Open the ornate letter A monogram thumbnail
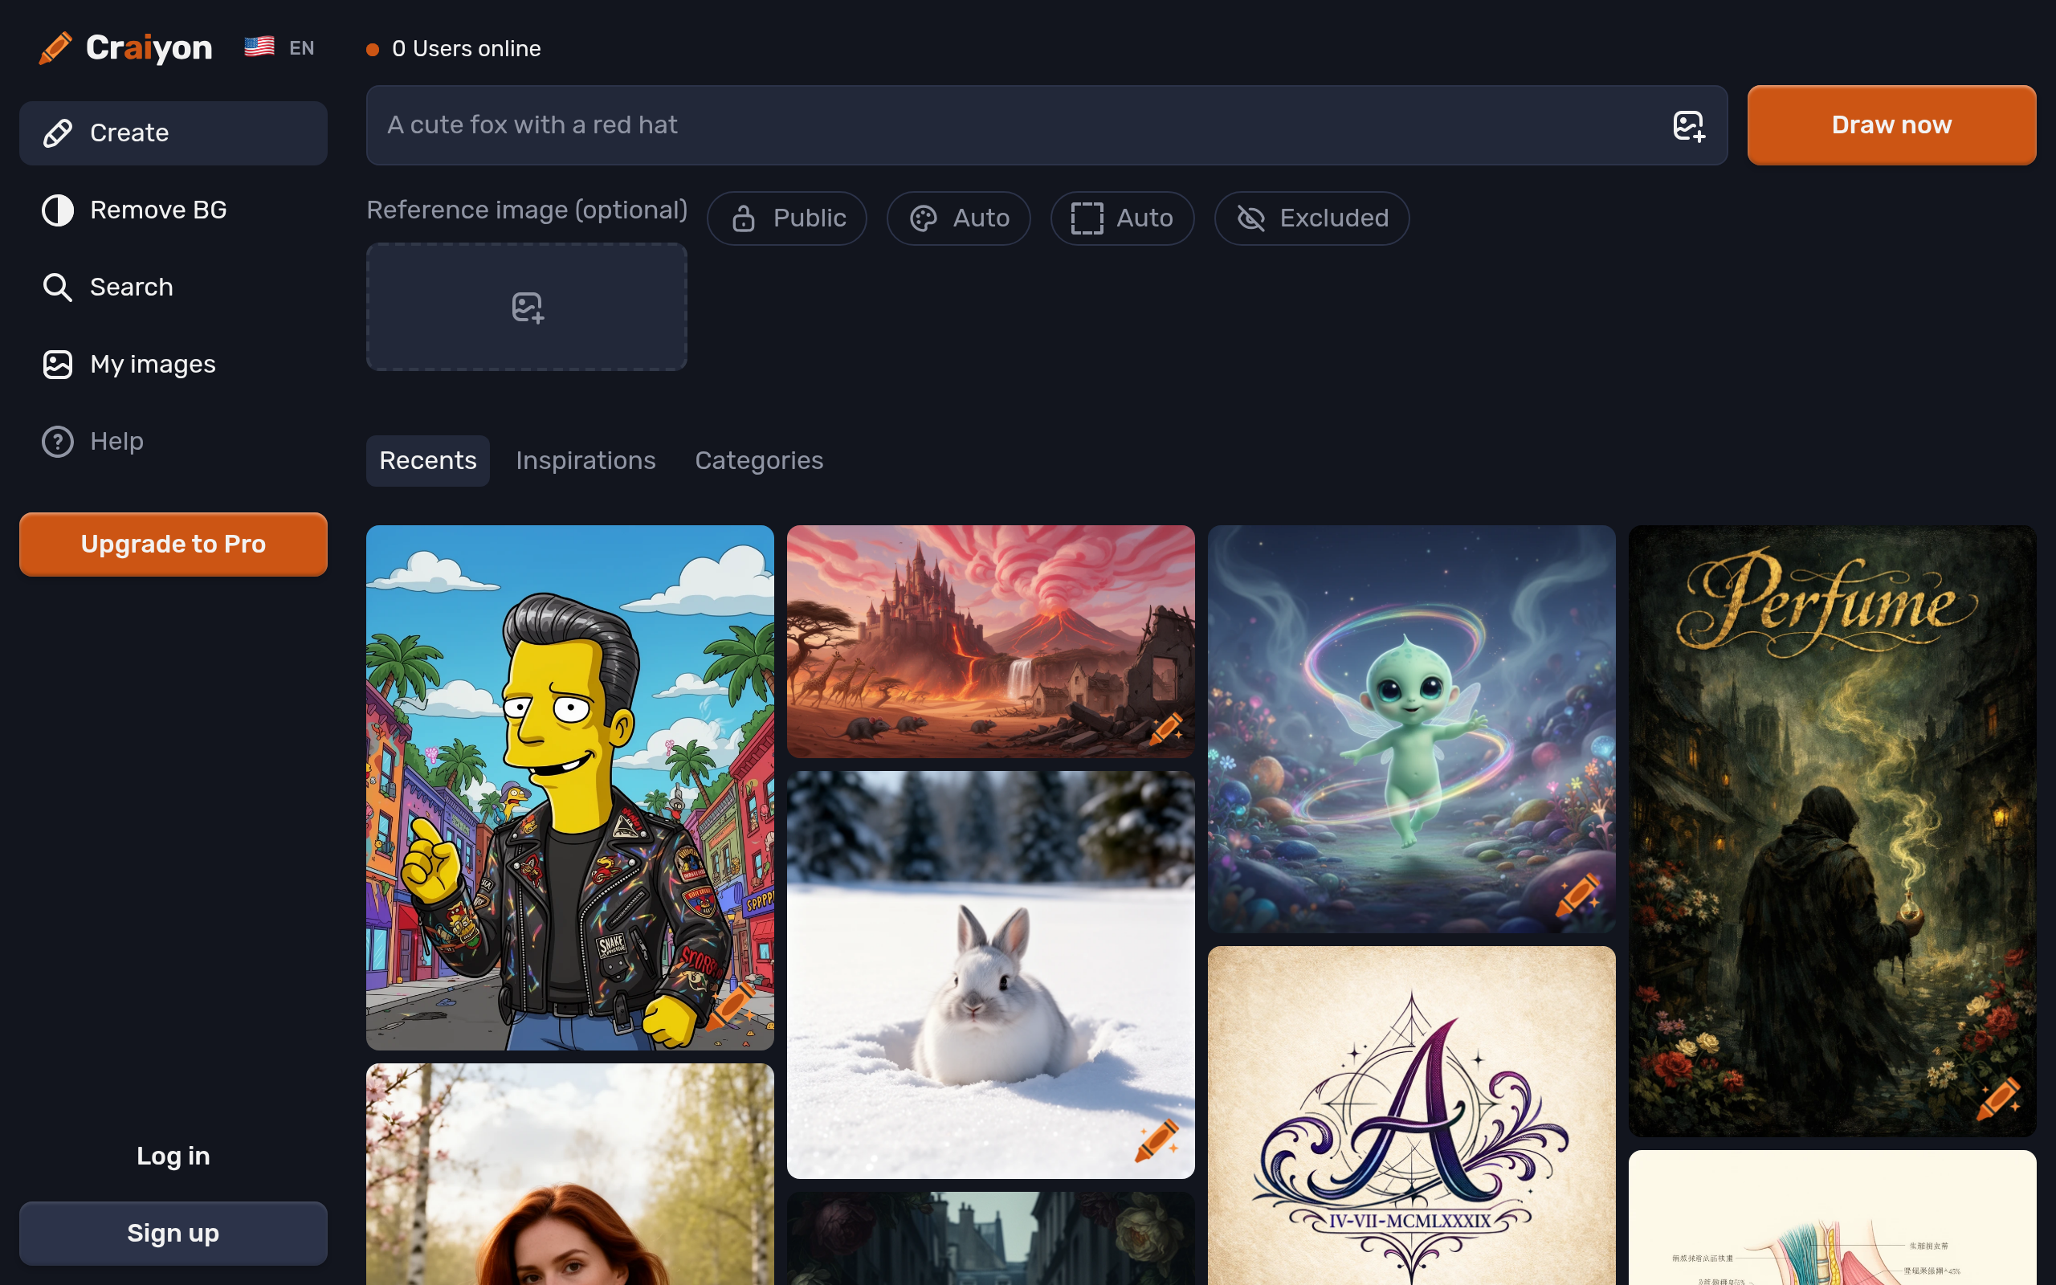 coord(1411,1116)
